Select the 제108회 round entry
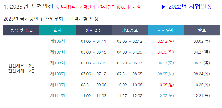The width and height of the screenshot is (222, 108). coord(57,63)
